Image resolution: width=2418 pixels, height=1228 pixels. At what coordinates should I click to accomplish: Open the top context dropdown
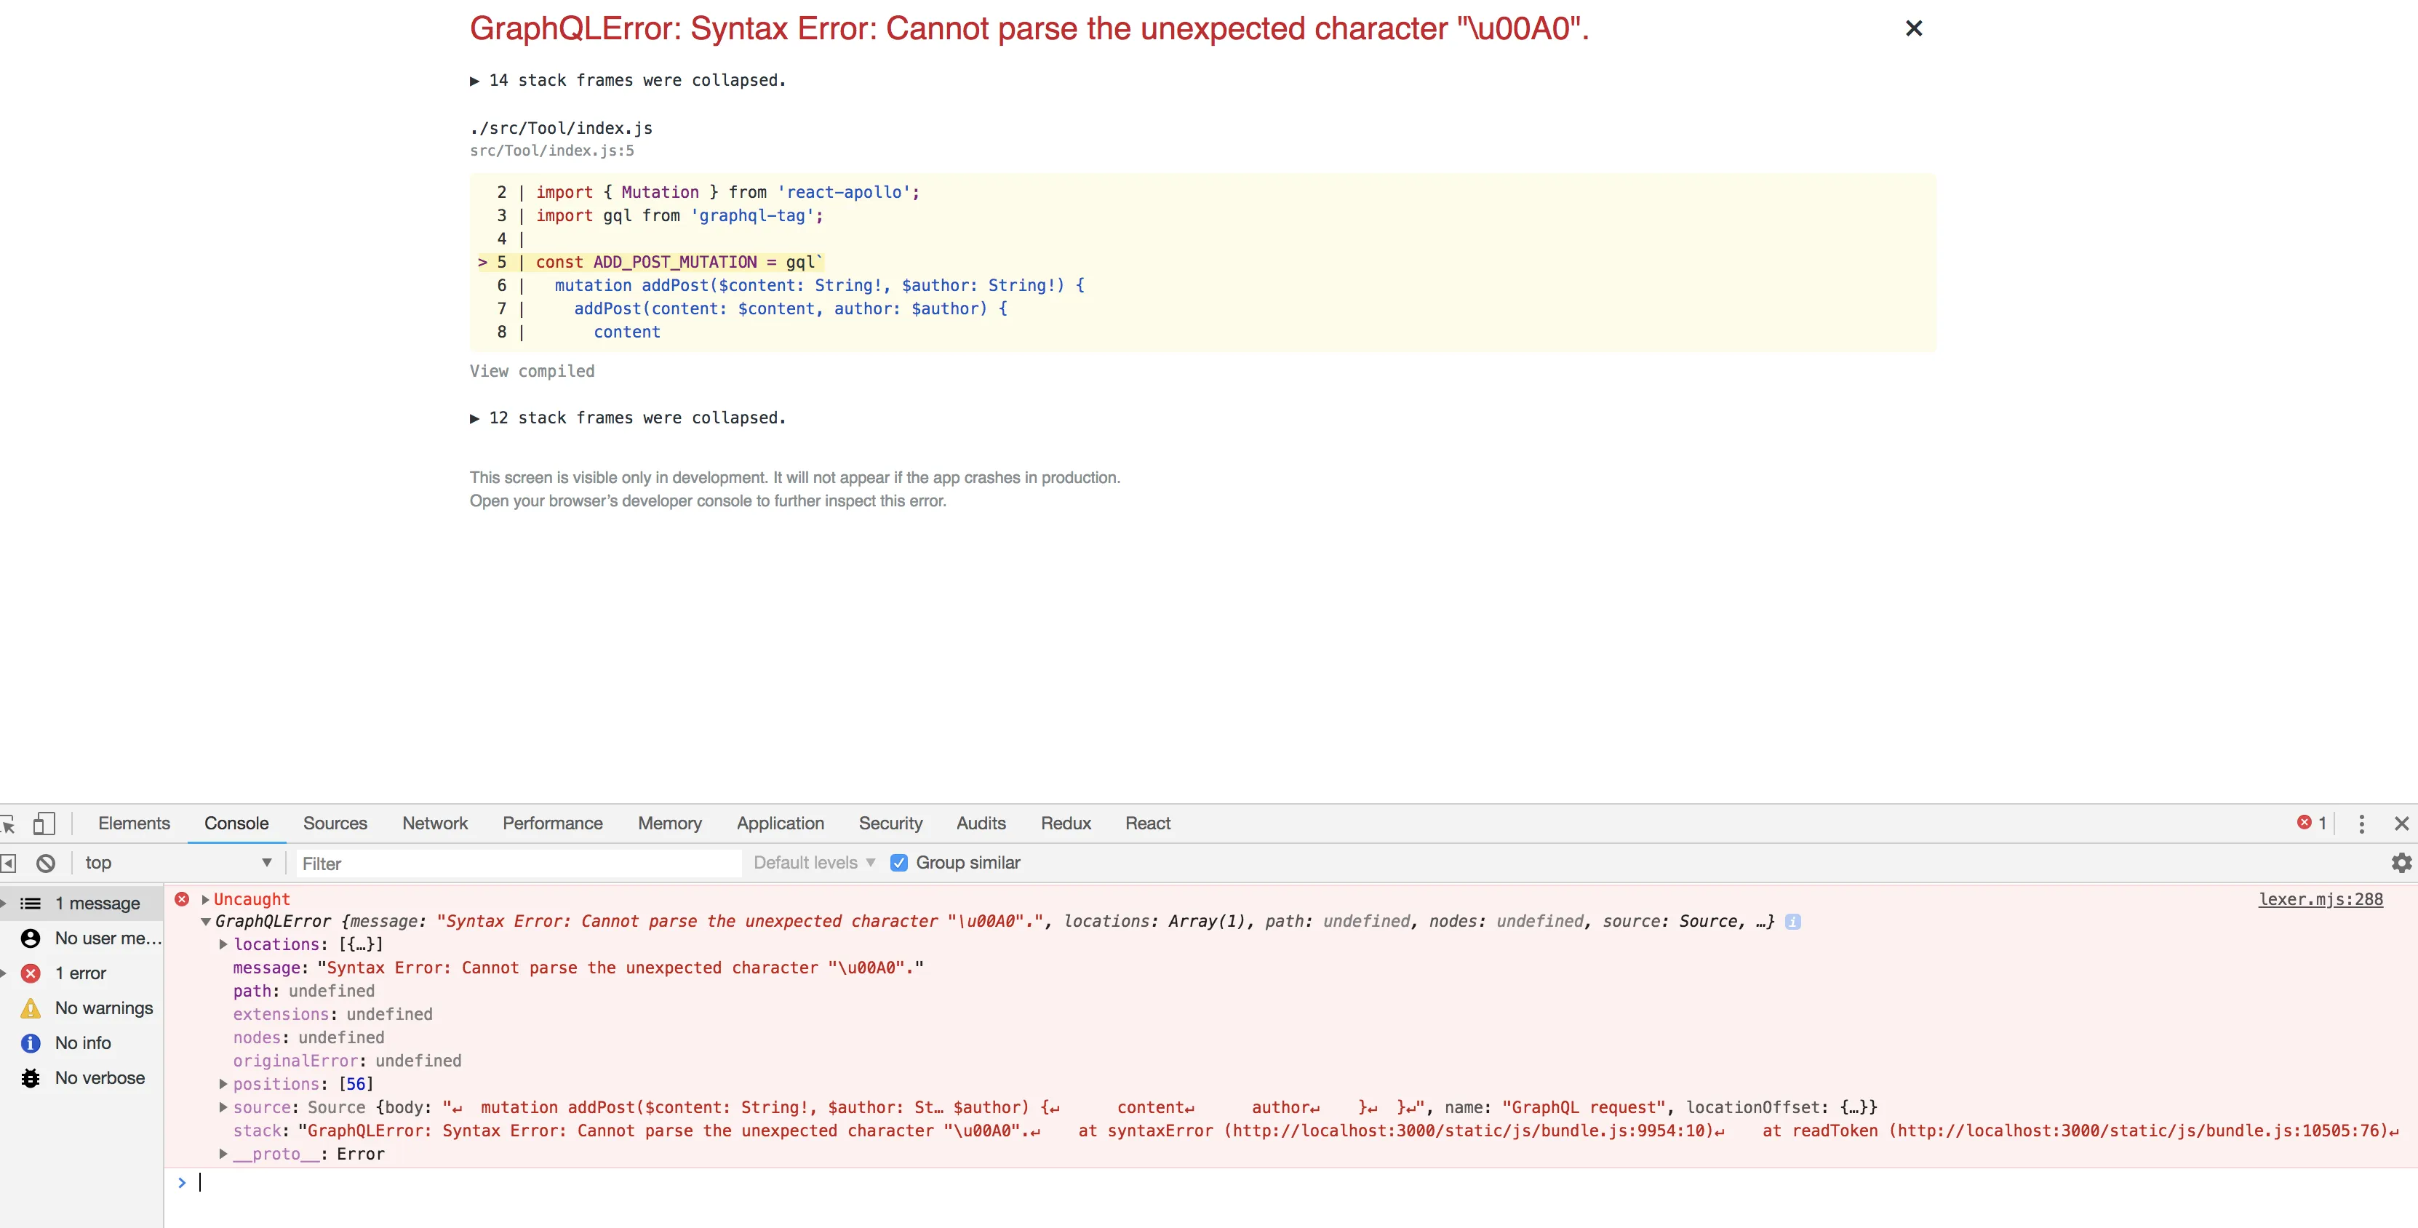177,863
